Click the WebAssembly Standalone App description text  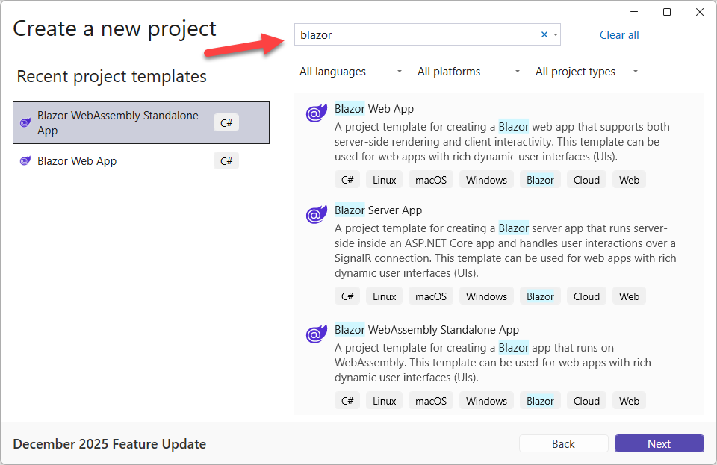492,363
